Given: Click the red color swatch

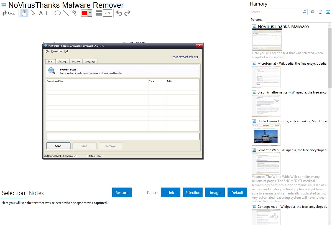Looking at the screenshot, I should click(x=85, y=13).
